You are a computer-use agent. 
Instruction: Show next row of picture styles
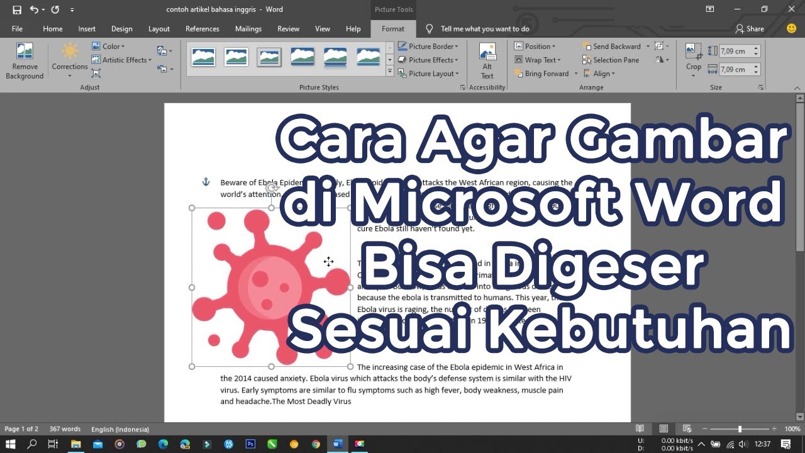click(389, 59)
